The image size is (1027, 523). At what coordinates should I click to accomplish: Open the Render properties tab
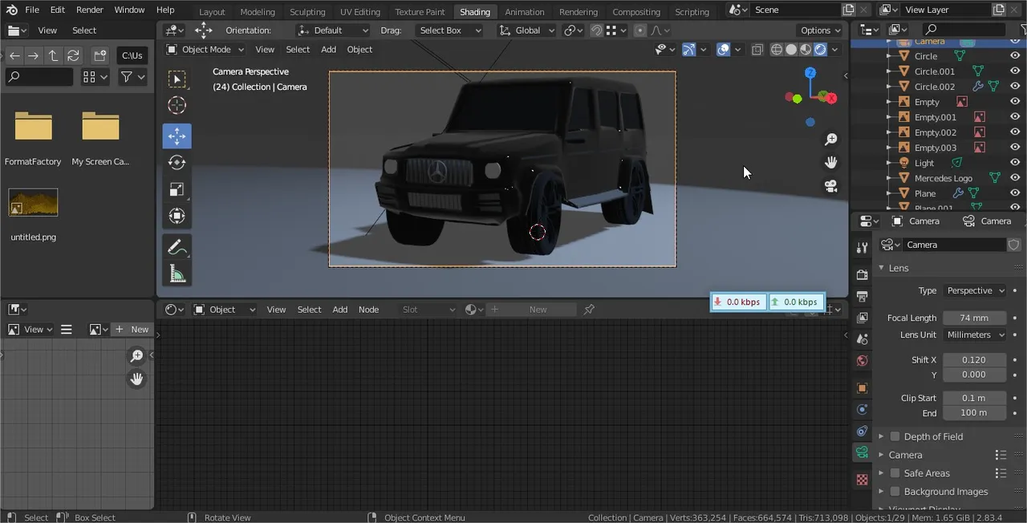click(x=863, y=275)
